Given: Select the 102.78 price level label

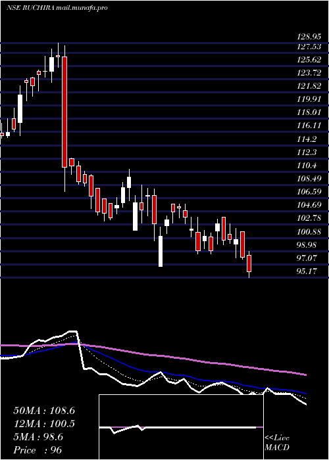Looking at the screenshot, I should [309, 218].
